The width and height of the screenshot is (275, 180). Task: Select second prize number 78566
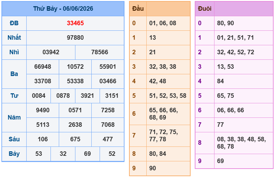(100, 52)
